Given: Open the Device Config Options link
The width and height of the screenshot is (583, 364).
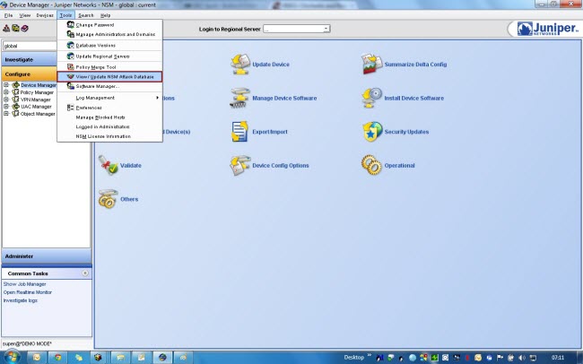Looking at the screenshot, I should tap(281, 166).
